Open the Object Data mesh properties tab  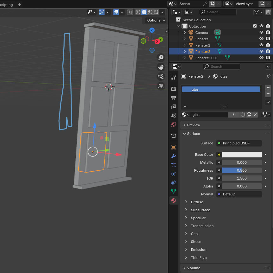(x=174, y=192)
